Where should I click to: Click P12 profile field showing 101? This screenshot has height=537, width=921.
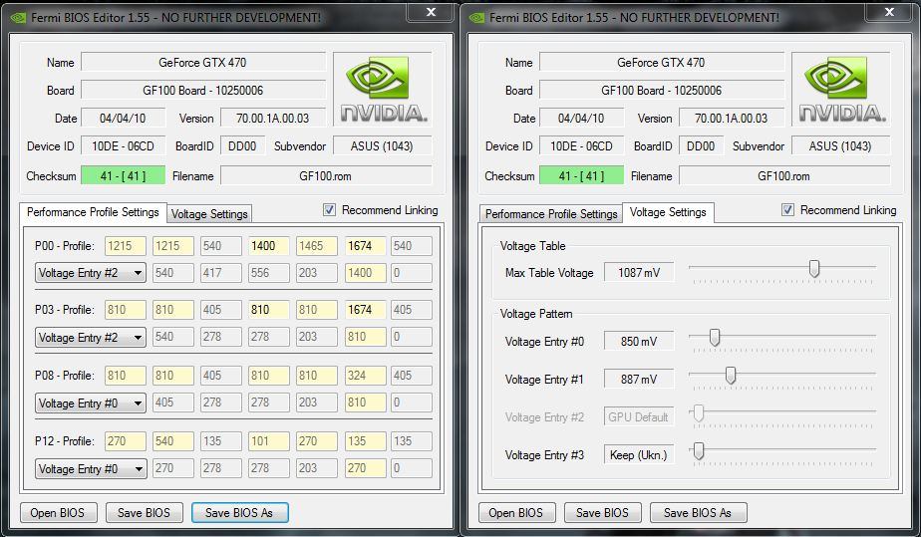point(269,440)
